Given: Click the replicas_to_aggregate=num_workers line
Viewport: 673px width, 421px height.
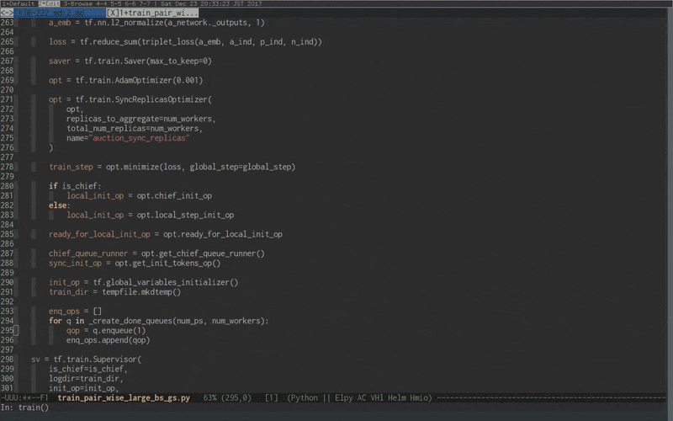Looking at the screenshot, I should coord(140,119).
